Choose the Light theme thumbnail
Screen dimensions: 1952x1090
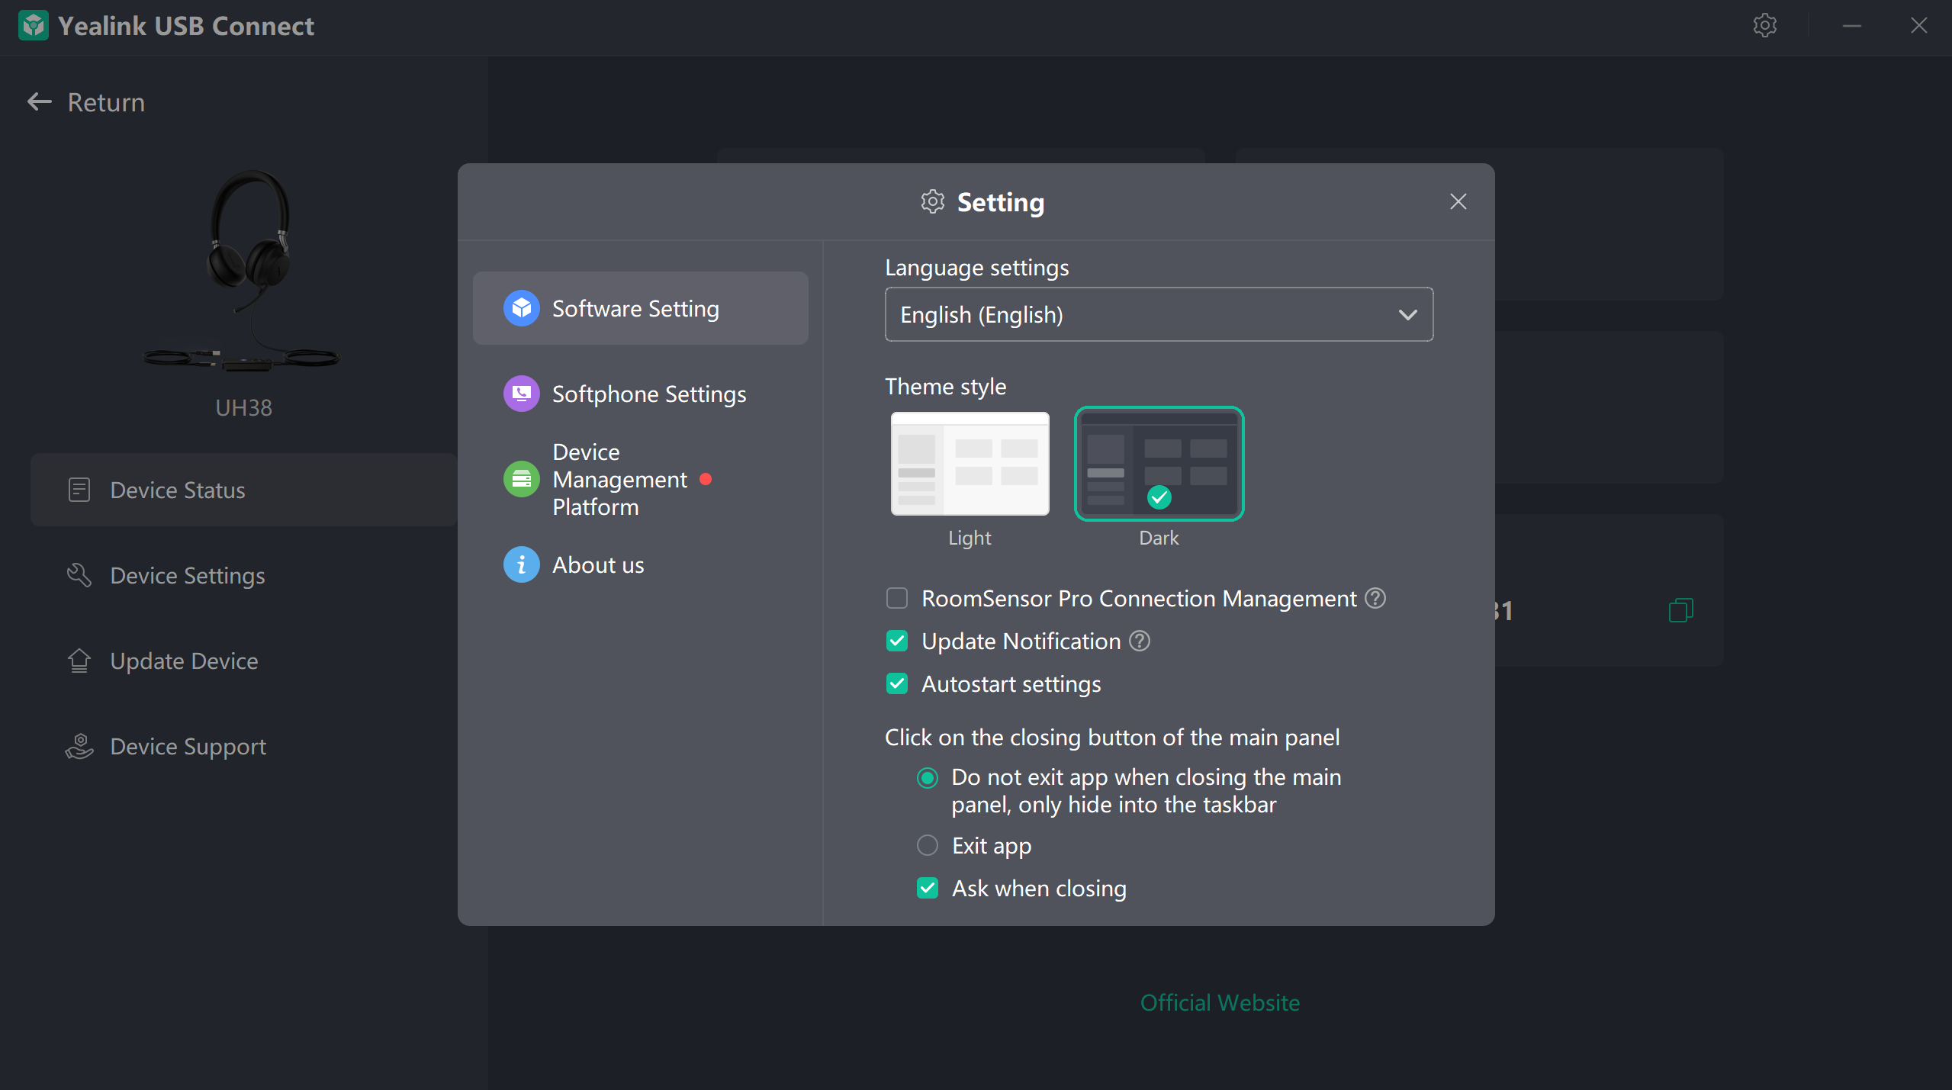970,465
